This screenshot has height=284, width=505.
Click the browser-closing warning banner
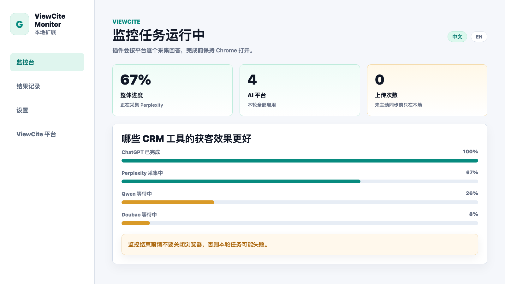point(300,244)
